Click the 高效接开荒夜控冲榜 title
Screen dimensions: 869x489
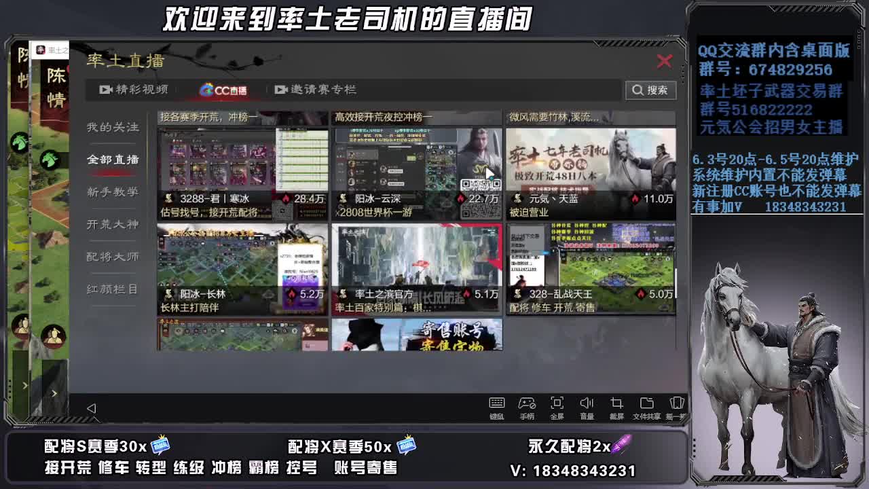[383, 117]
